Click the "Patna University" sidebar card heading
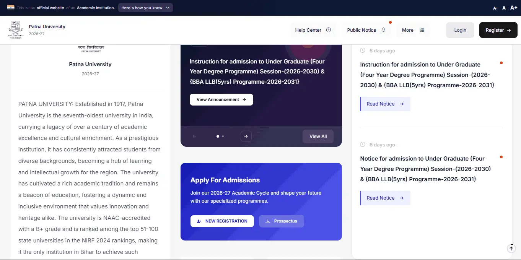Screen dimensions: 521x260 [90, 64]
